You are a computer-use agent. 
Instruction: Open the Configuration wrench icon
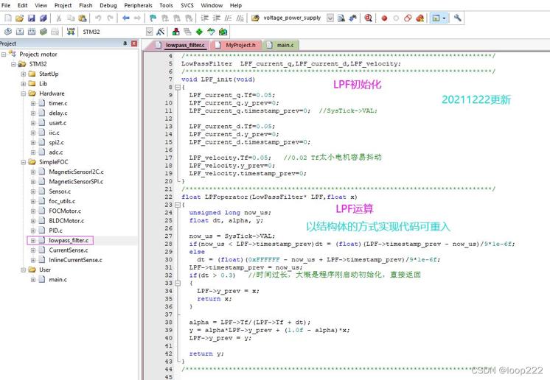pos(457,18)
